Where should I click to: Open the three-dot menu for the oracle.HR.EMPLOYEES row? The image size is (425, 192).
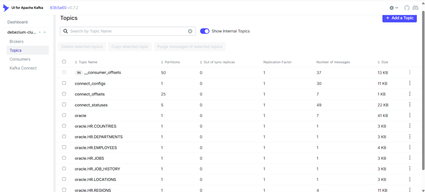coord(410,147)
